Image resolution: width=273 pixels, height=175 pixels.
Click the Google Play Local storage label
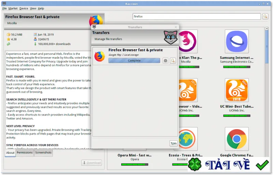tap(124, 55)
